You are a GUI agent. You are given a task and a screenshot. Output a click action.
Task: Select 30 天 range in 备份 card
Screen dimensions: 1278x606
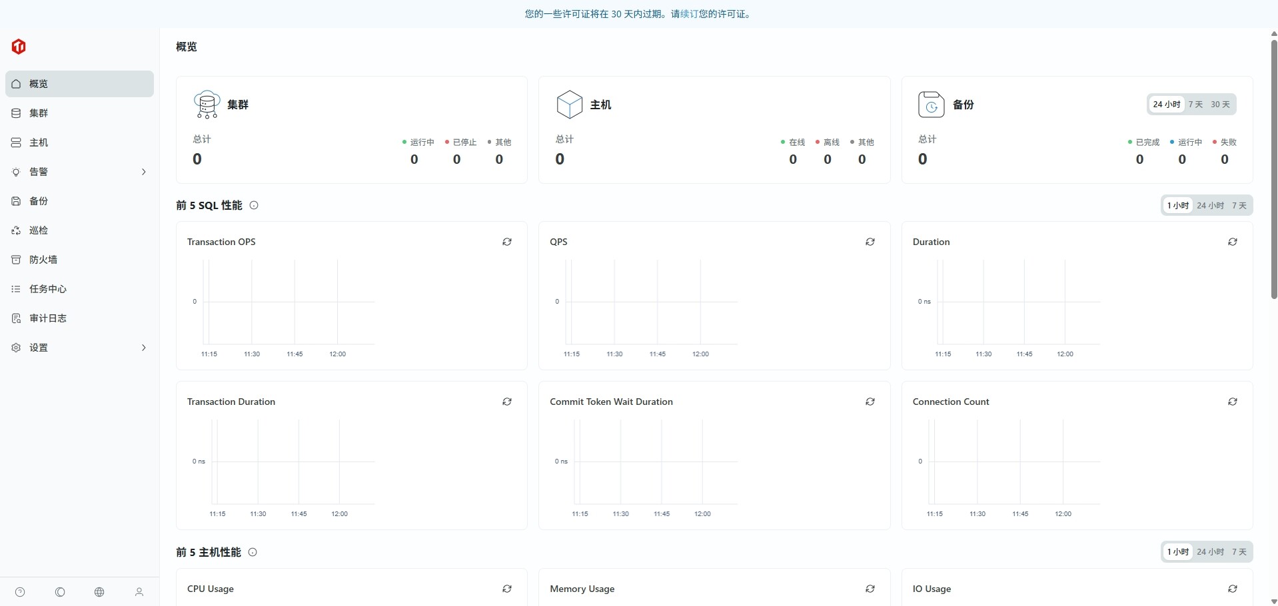pos(1220,105)
